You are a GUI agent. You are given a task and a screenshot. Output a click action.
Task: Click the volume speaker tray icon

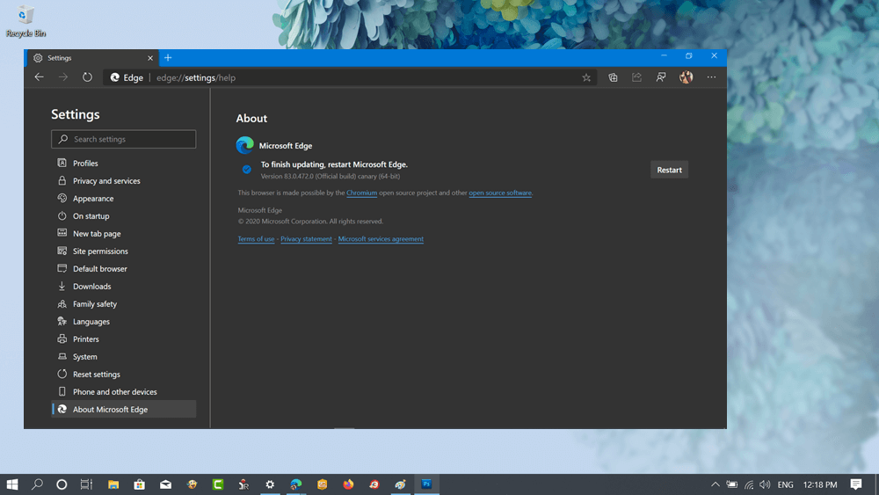pyautogui.click(x=766, y=484)
